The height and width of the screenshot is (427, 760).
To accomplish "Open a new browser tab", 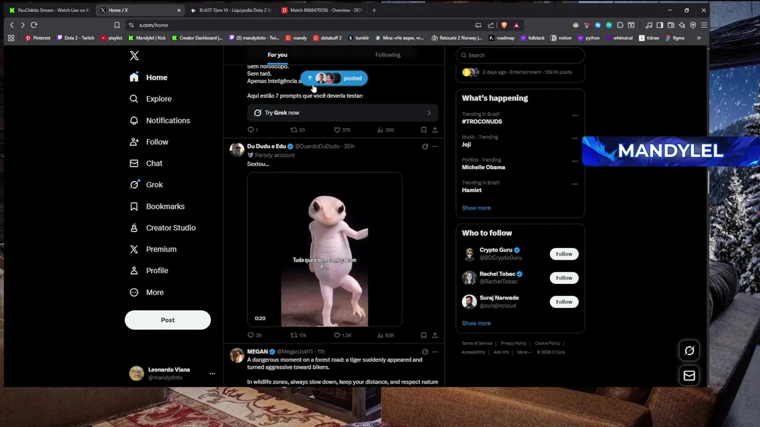I will pyautogui.click(x=373, y=10).
